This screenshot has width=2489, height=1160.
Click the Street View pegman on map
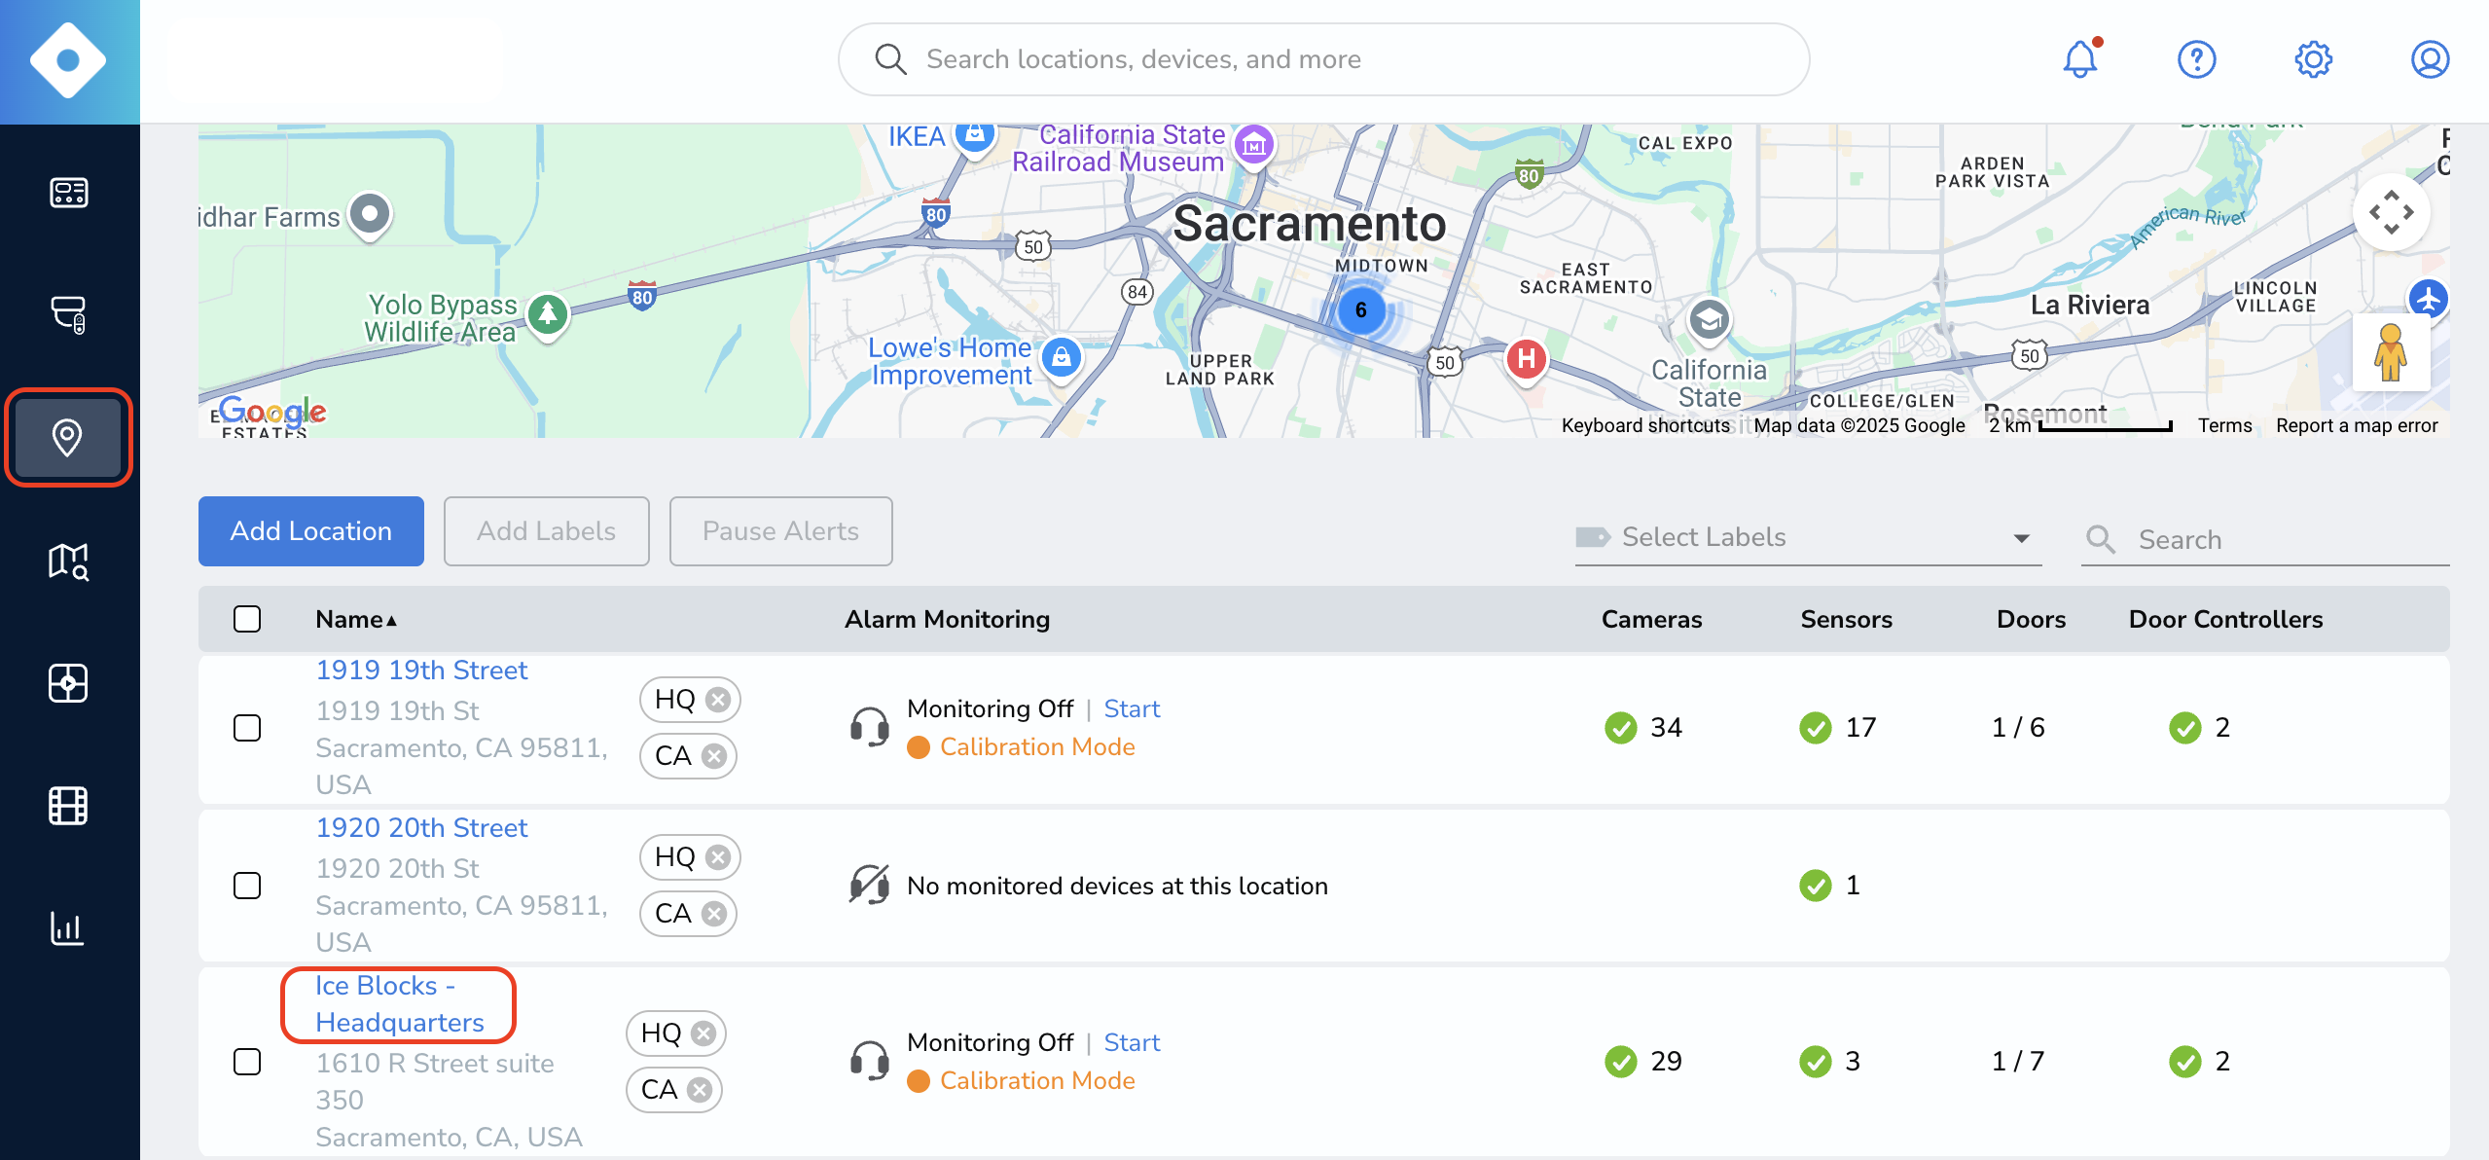(2391, 352)
